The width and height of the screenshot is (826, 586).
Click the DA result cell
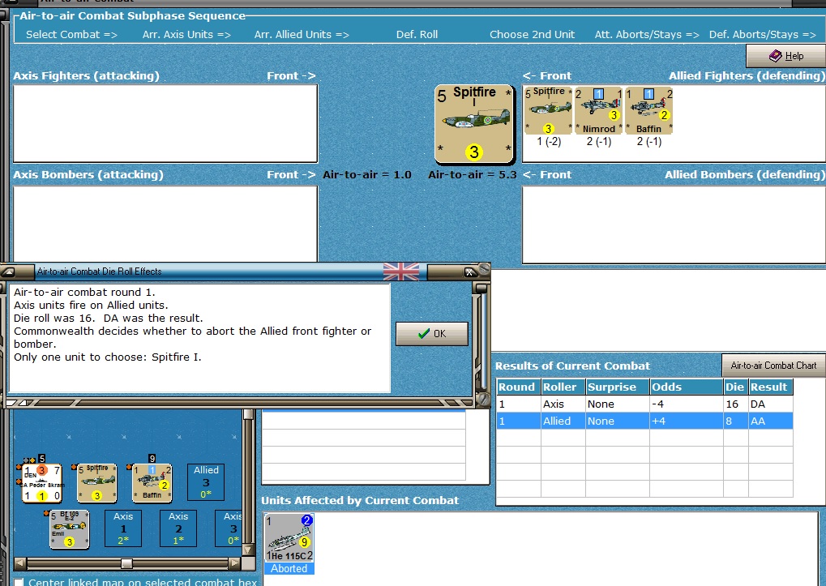771,404
